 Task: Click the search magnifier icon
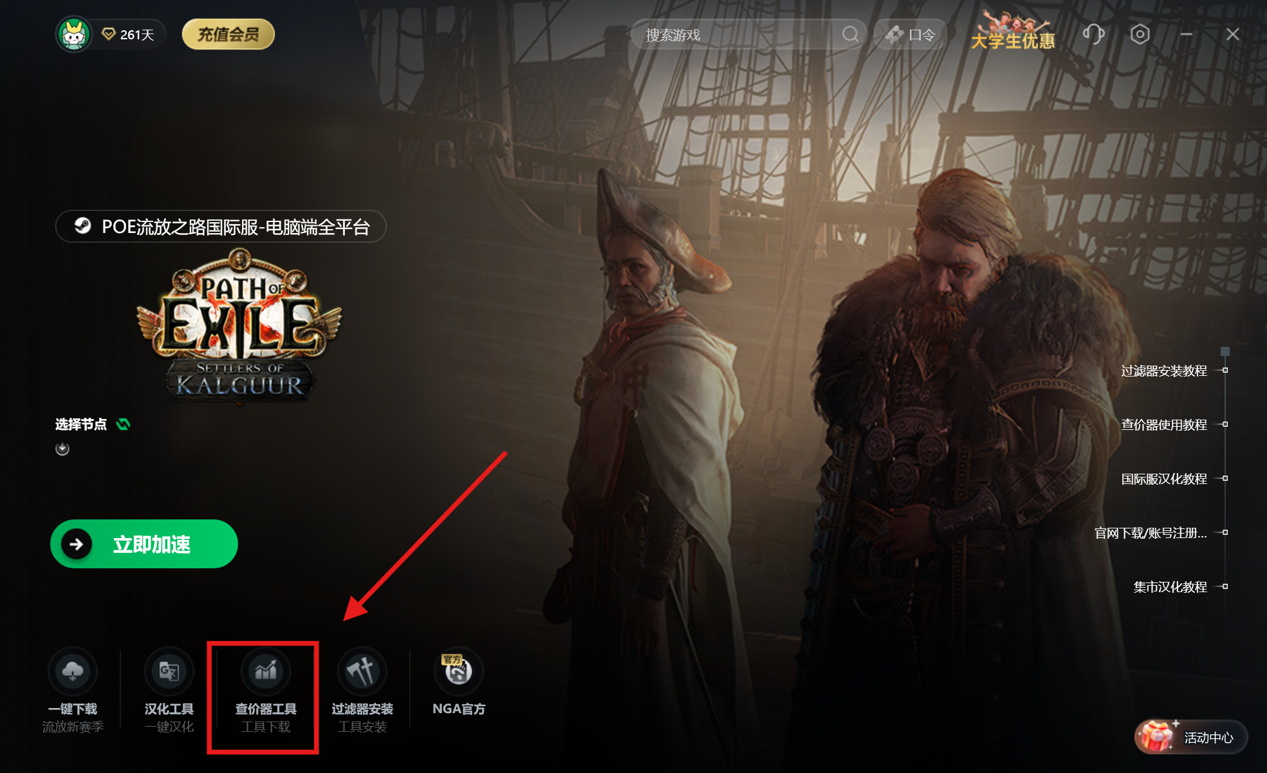click(x=850, y=34)
